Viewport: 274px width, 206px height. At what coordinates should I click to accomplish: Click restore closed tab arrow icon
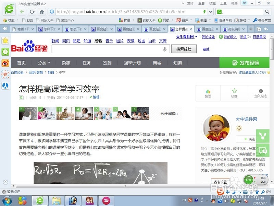pos(266,29)
